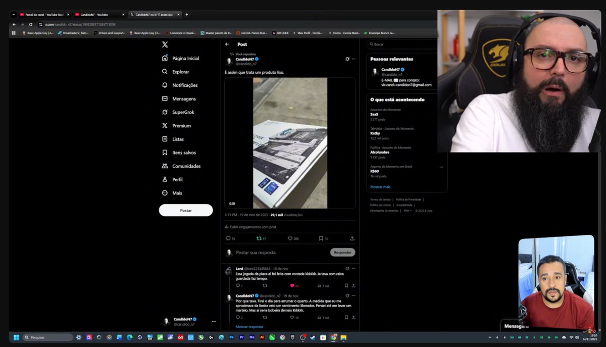Reply to Lord's comment
The width and height of the screenshot is (606, 347).
(239, 286)
